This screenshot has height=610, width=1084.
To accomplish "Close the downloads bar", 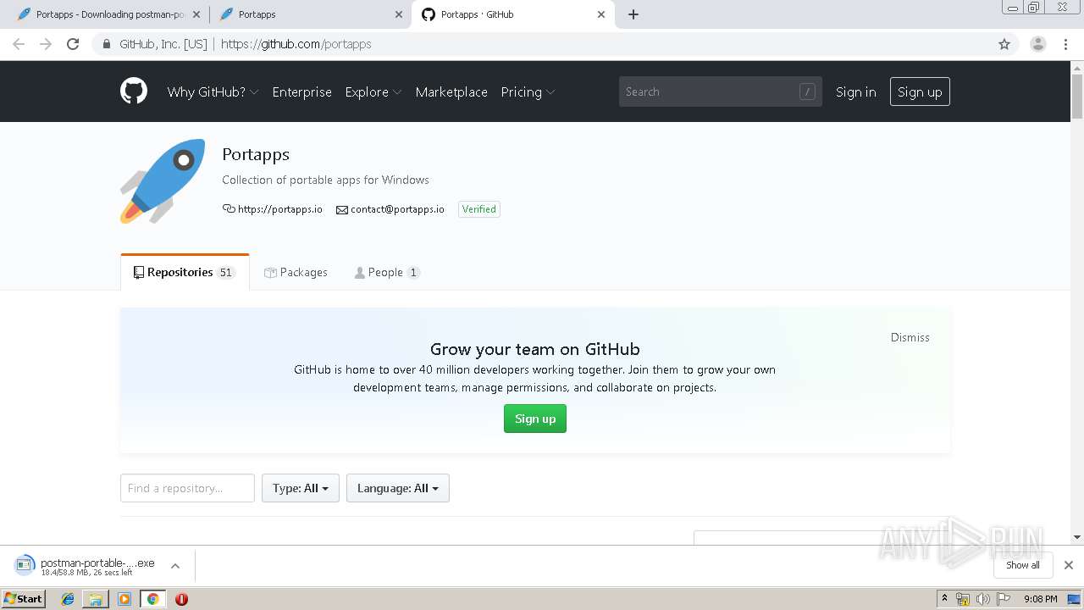I will (1069, 565).
